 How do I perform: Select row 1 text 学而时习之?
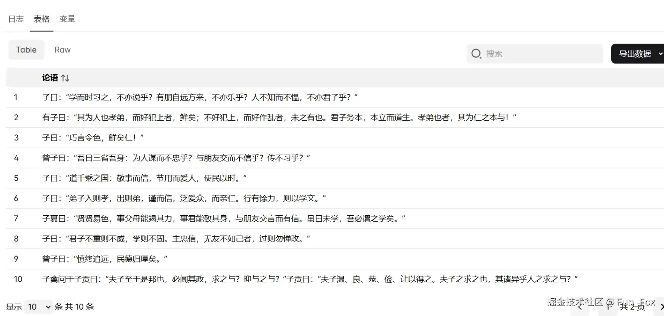click(x=200, y=97)
